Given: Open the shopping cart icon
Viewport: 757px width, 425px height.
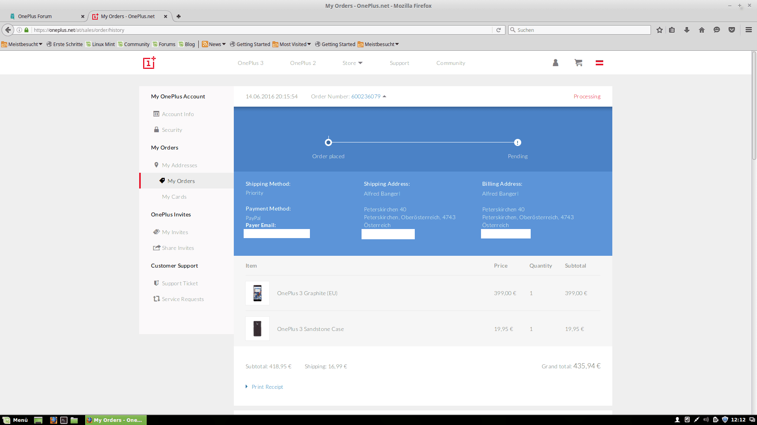Looking at the screenshot, I should click(578, 63).
